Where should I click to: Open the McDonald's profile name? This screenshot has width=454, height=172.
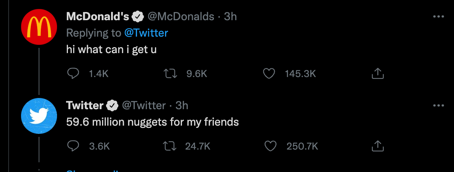(98, 16)
